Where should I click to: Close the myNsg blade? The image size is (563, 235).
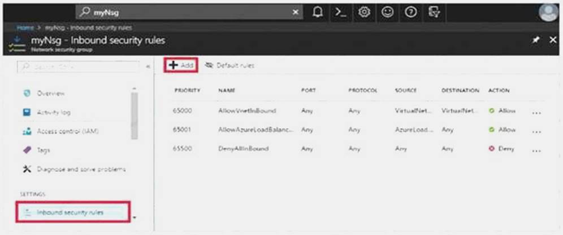click(553, 40)
